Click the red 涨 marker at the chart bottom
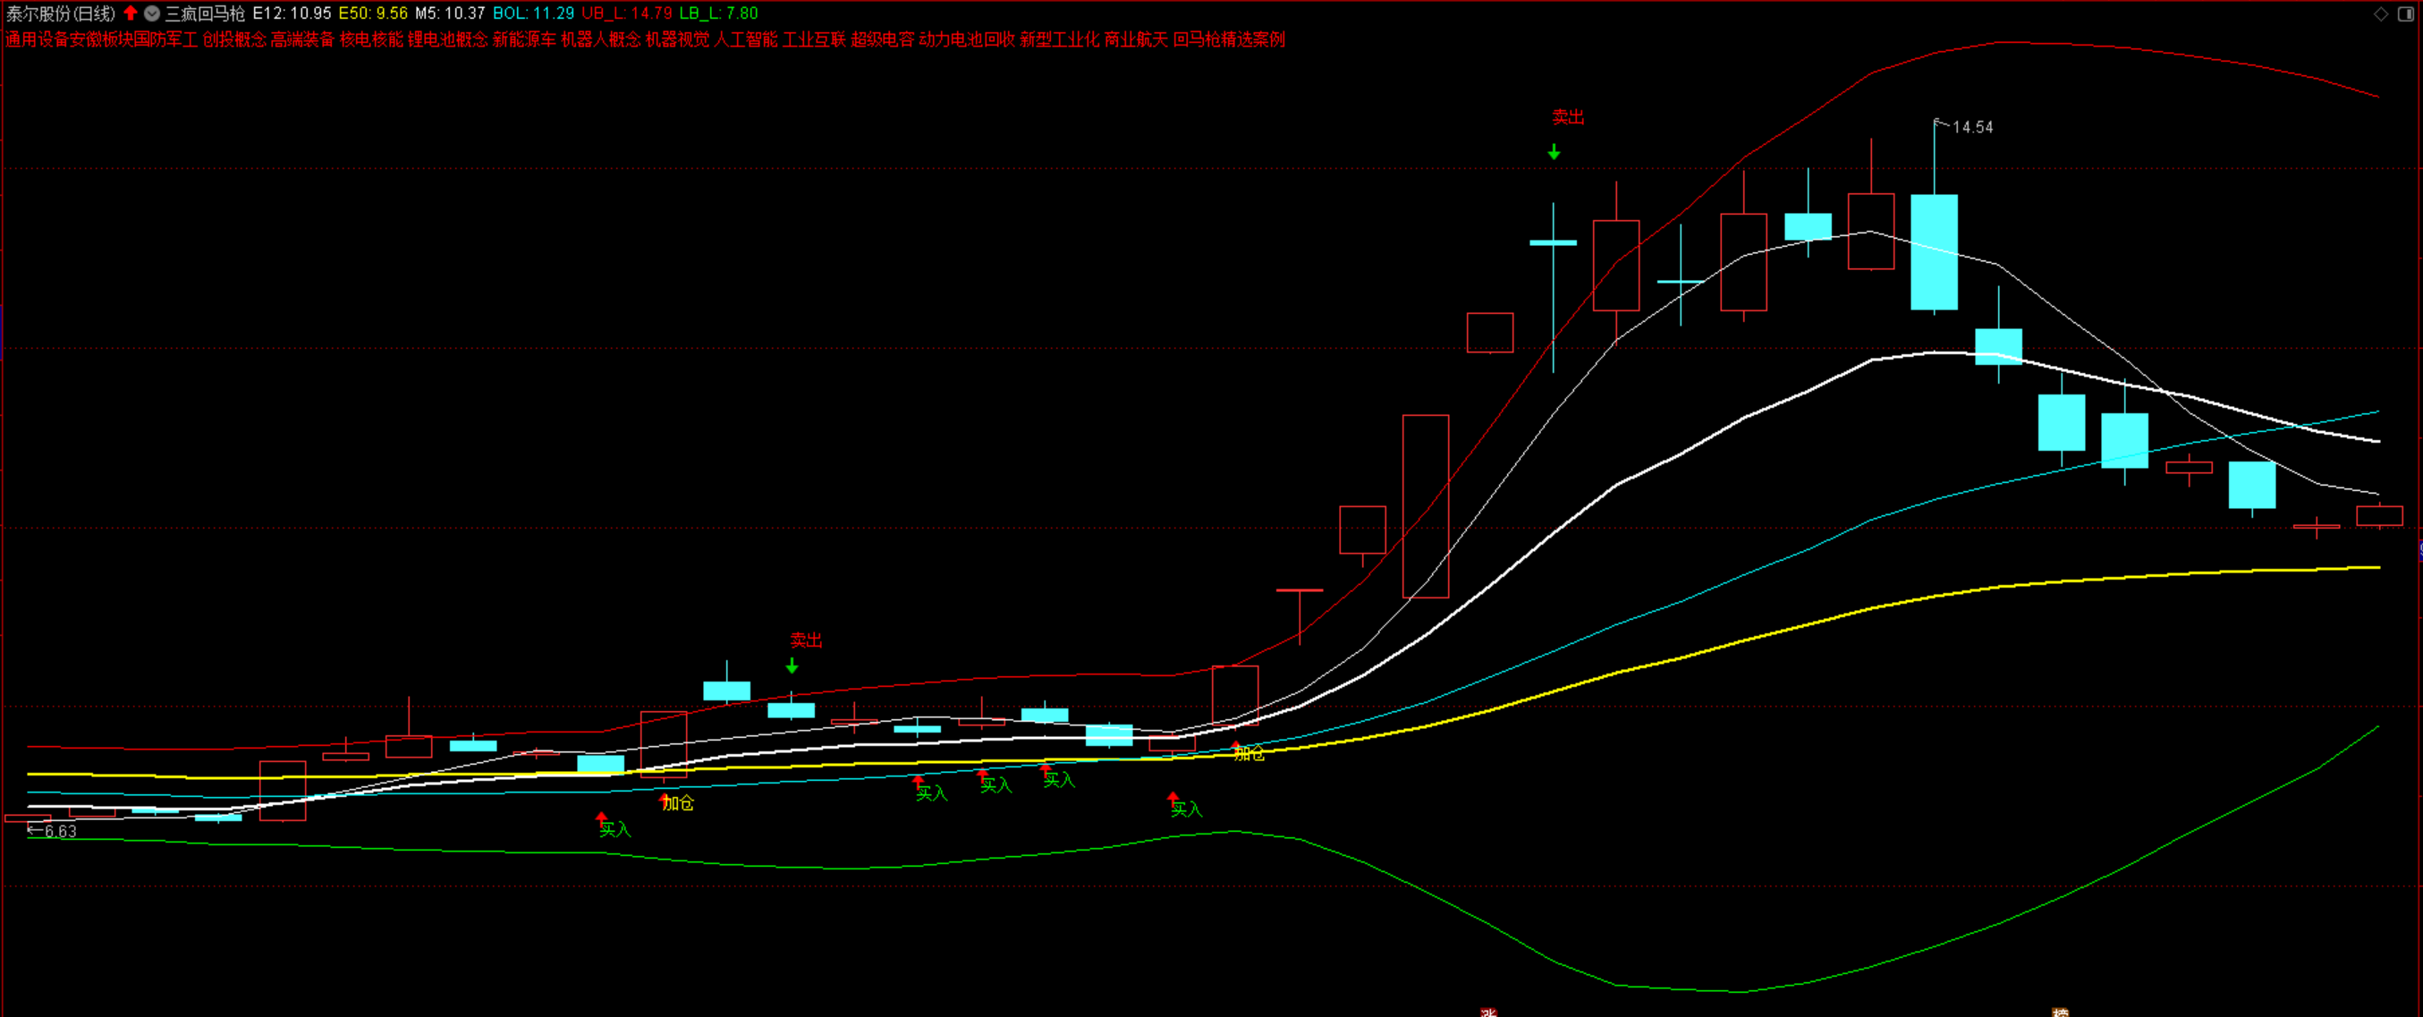 click(x=1487, y=1013)
